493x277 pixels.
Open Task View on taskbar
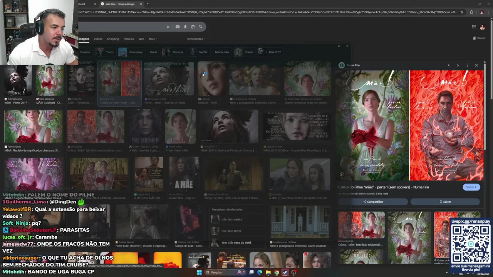click(251, 272)
